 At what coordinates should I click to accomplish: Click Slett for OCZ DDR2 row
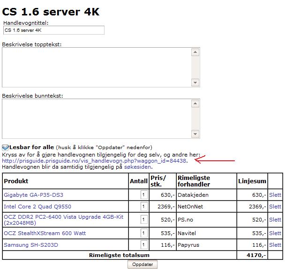(275, 220)
